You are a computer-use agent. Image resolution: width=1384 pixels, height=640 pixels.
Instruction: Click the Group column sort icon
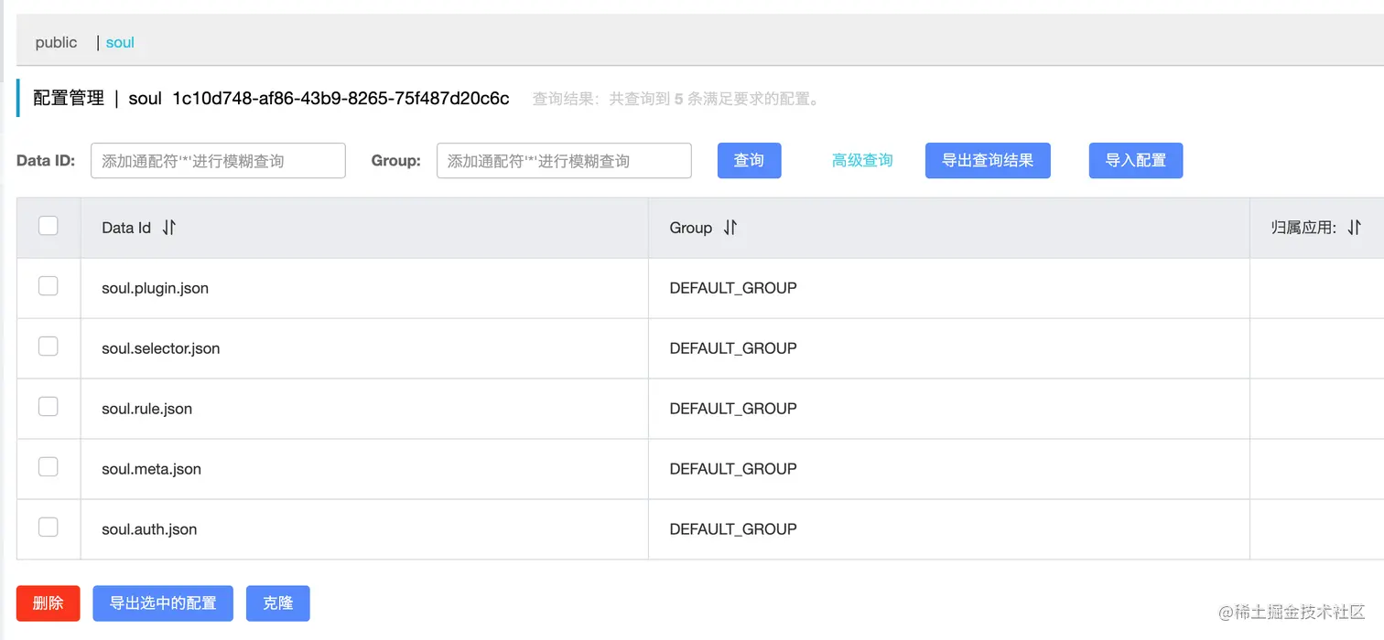tap(730, 228)
